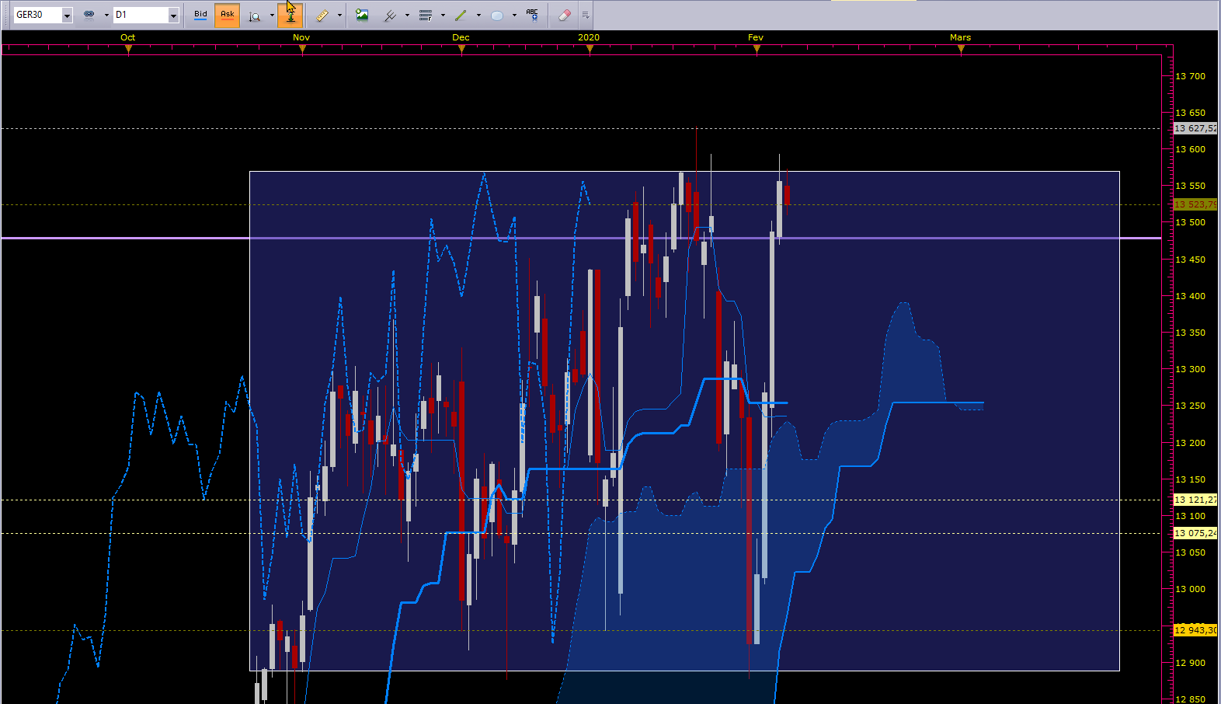
Task: Click the GER30 symbol input field
Action: 38,16
